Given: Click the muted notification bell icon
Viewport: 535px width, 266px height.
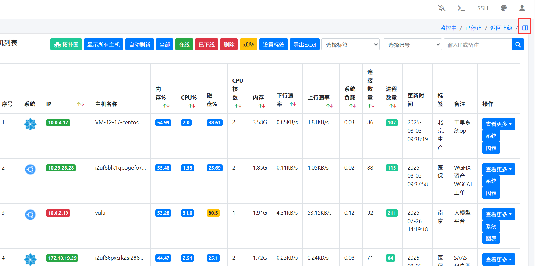Looking at the screenshot, I should (442, 8).
